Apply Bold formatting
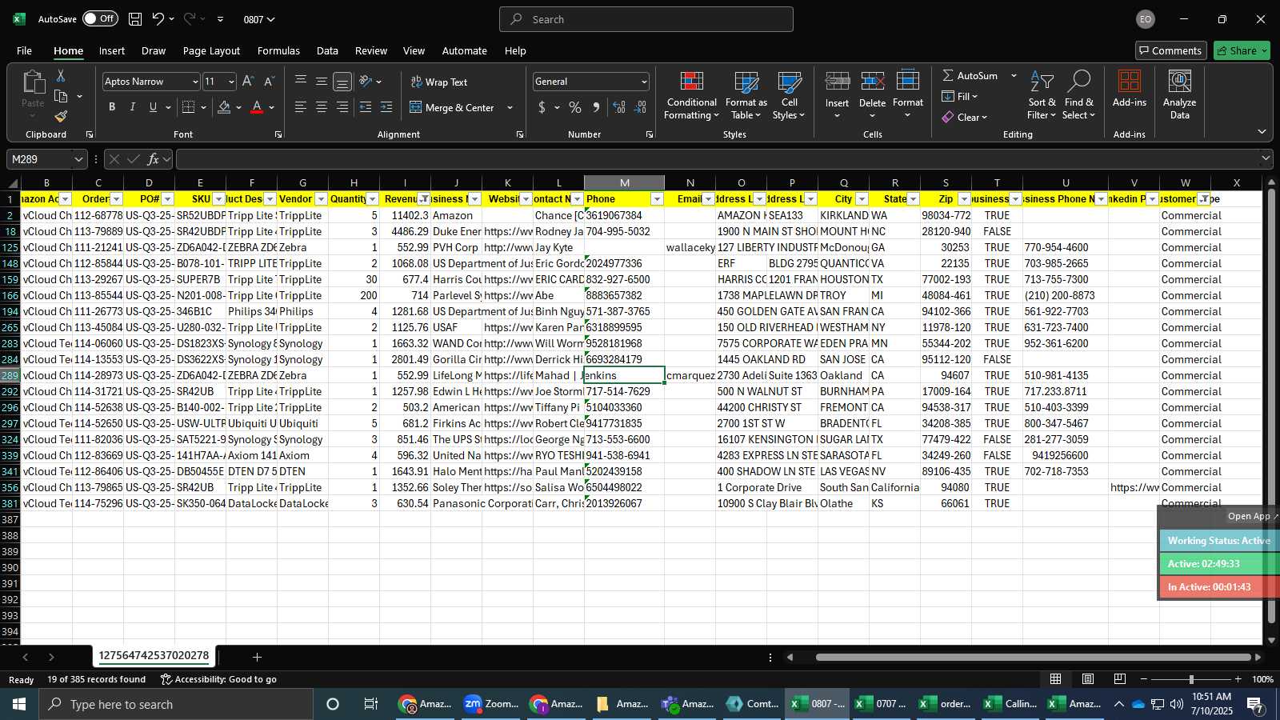1280x720 pixels. [x=112, y=107]
